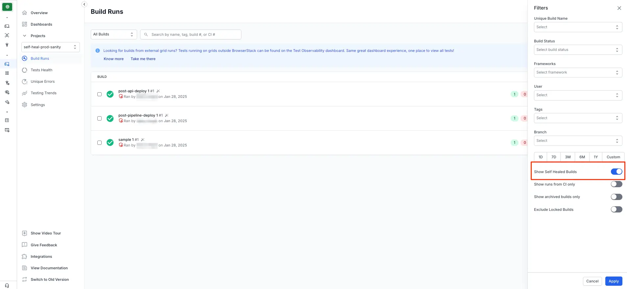Screen dimensions: 627x289
Task: Close the Filters panel
Action: pyautogui.click(x=619, y=8)
